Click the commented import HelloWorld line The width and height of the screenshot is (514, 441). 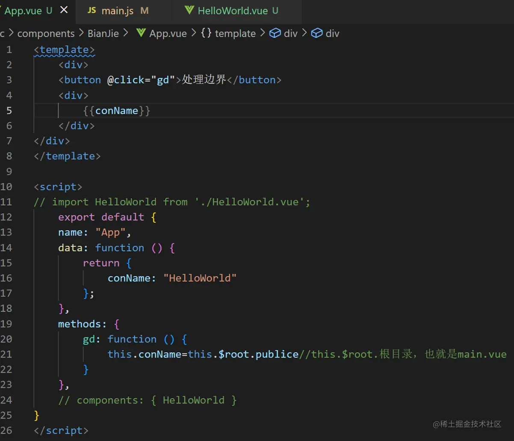tap(172, 202)
